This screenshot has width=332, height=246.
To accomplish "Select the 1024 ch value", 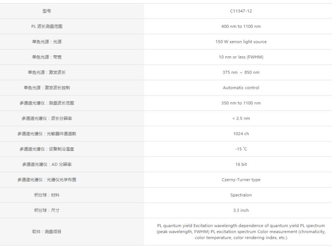I will [x=241, y=134].
